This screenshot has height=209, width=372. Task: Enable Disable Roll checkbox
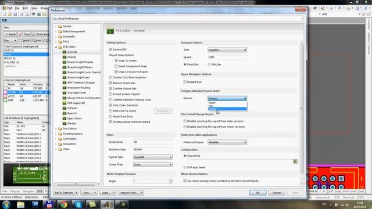pos(185,82)
